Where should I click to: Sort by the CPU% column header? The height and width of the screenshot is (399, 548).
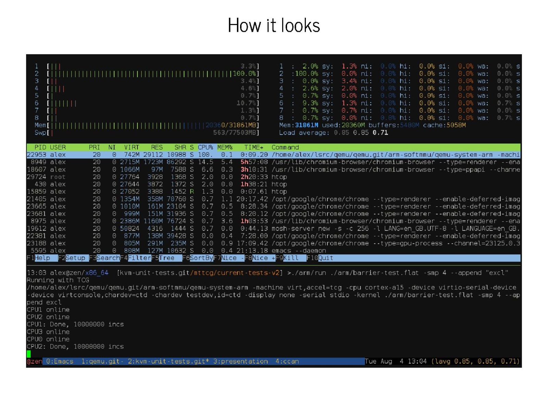click(206, 147)
